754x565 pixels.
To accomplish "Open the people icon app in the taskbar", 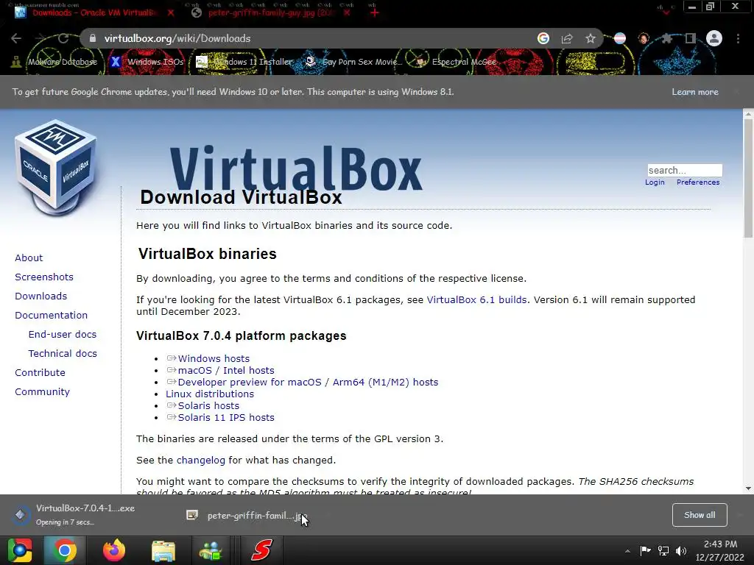I will tap(211, 550).
